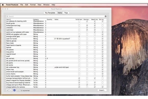Uncheck Beach trip for buy leisure book
Screen dimensions: 148x99
95,83
